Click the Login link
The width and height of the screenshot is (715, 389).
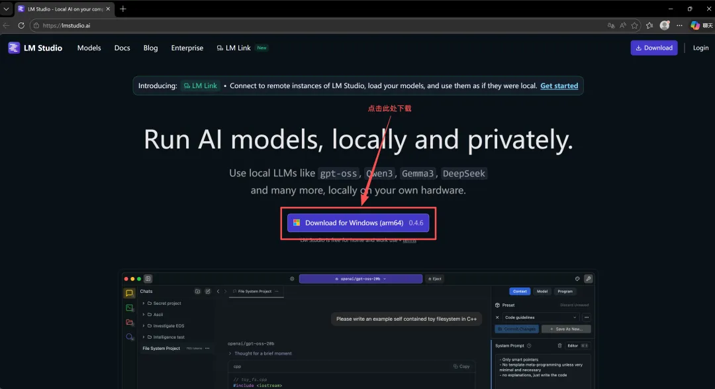coord(700,48)
